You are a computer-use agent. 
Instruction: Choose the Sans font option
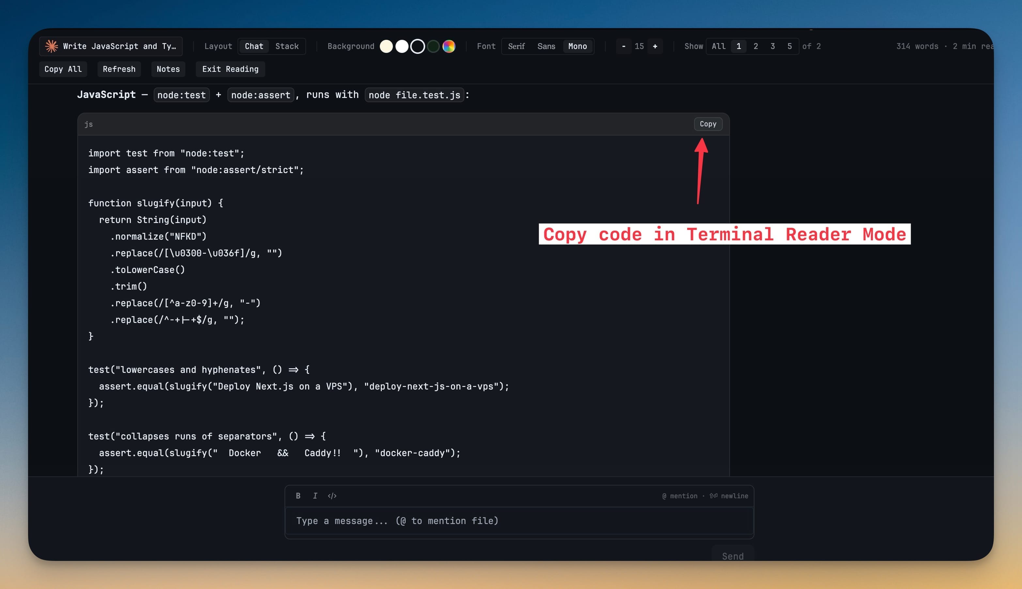[546, 46]
